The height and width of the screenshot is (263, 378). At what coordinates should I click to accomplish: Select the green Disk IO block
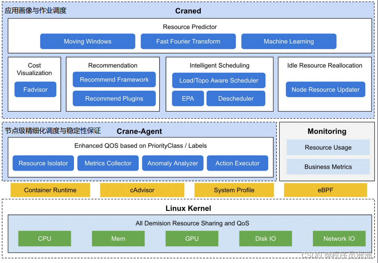click(x=265, y=238)
